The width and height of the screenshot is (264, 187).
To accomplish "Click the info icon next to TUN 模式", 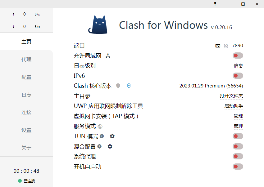I will point(102,136).
